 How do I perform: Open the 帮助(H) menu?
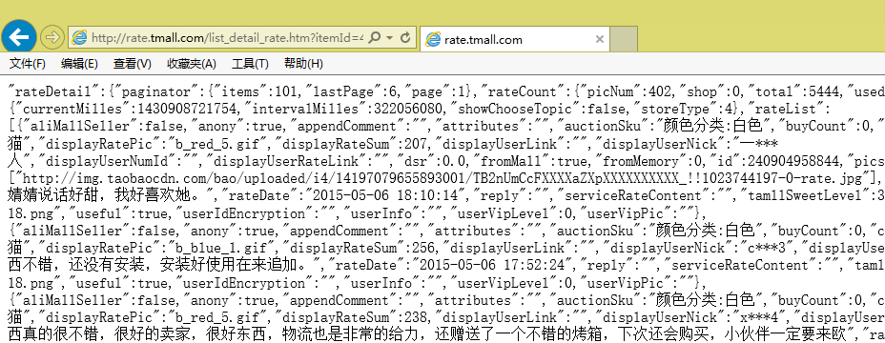(x=303, y=64)
